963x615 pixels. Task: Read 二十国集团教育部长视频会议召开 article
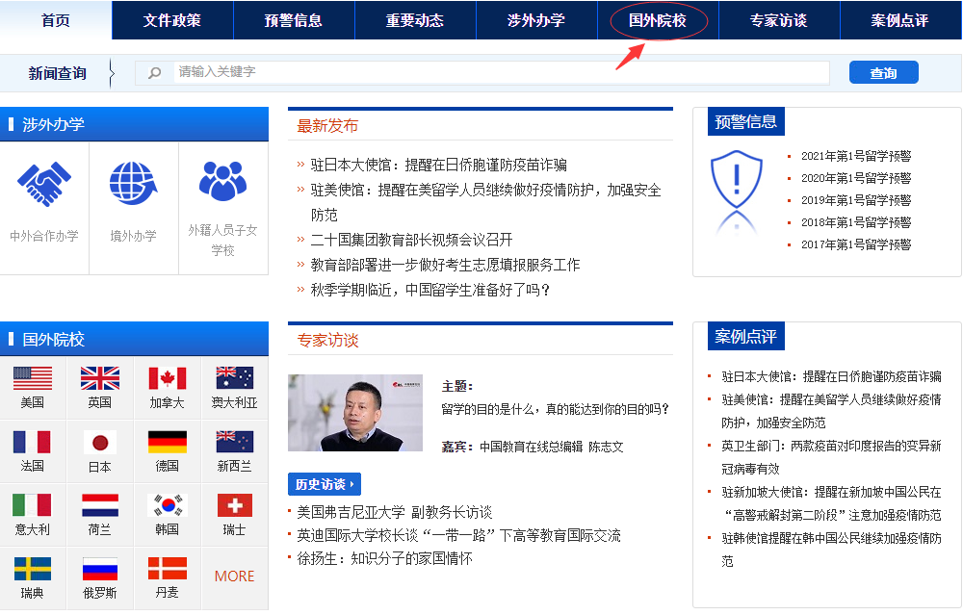tap(411, 240)
